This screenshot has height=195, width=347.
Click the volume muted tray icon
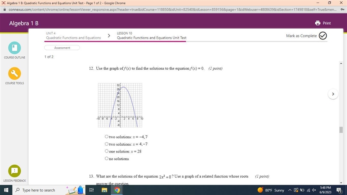point(314,190)
